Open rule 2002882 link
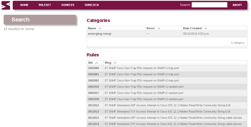Viewport: 251px width, 127px height. (93, 80)
